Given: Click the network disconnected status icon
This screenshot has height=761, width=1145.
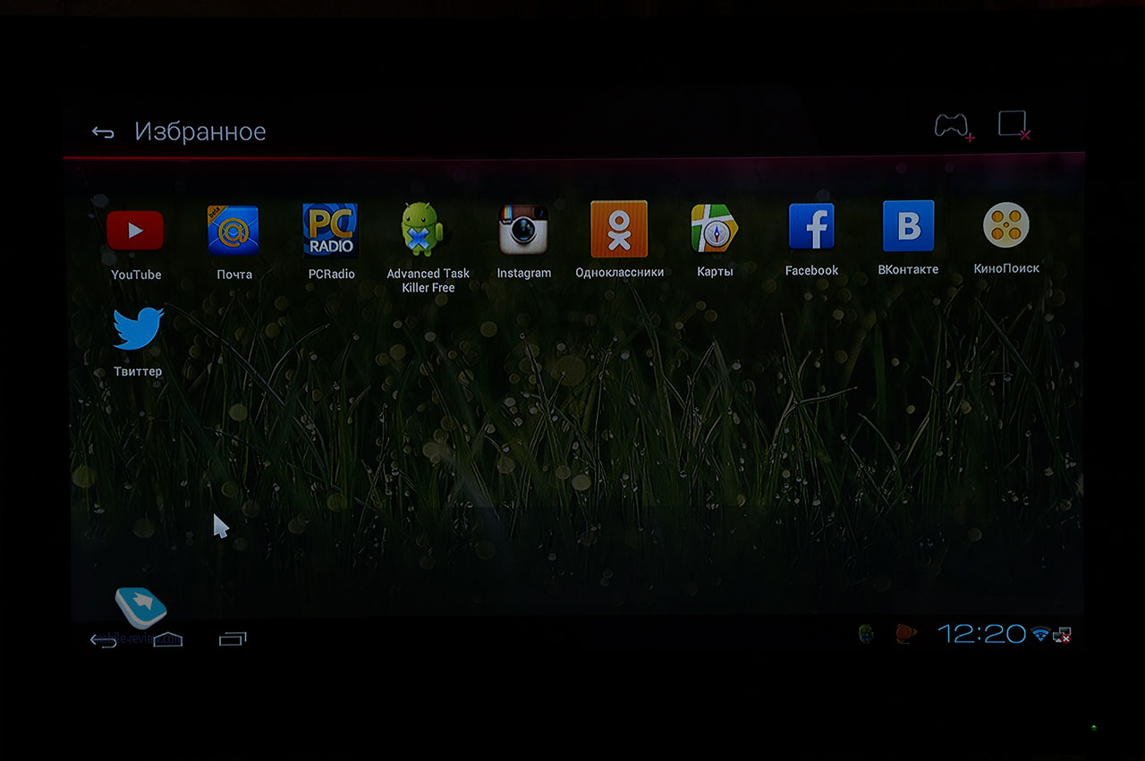Looking at the screenshot, I should tap(1063, 635).
